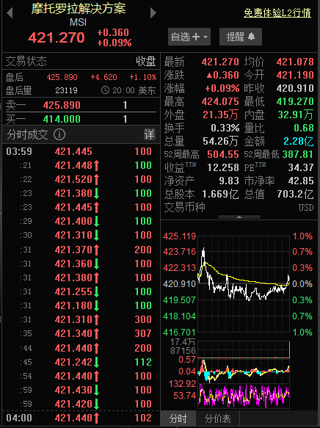Click chart axis label 425.119
Image resolution: width=320 pixels, height=428 pixels.
tap(180, 236)
